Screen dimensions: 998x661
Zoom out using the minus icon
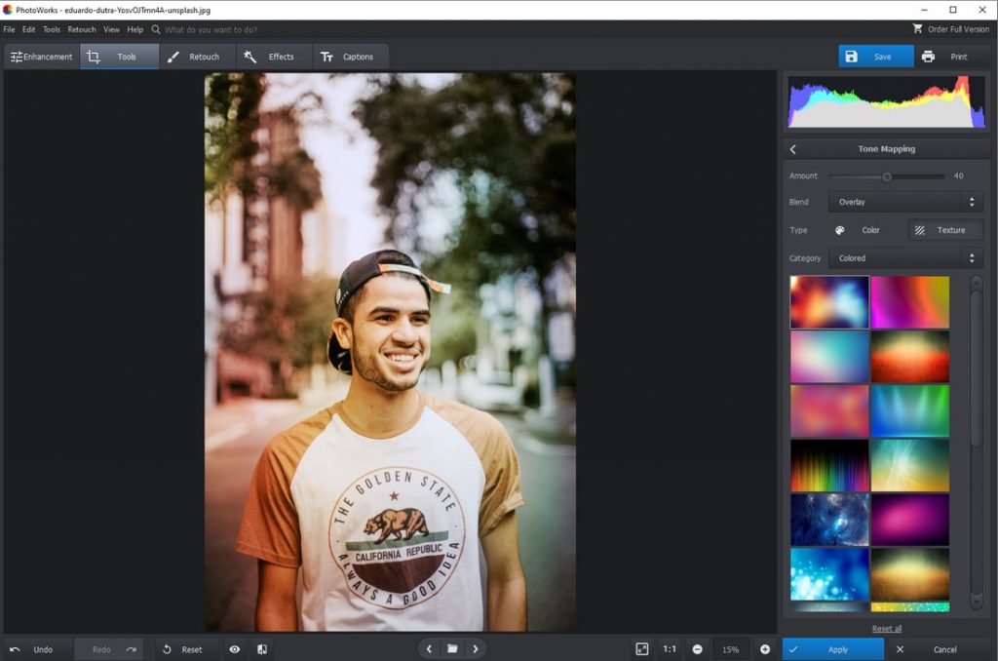pos(698,648)
